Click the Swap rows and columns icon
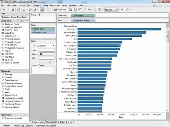This screenshot has width=170, height=127. pos(70,10)
